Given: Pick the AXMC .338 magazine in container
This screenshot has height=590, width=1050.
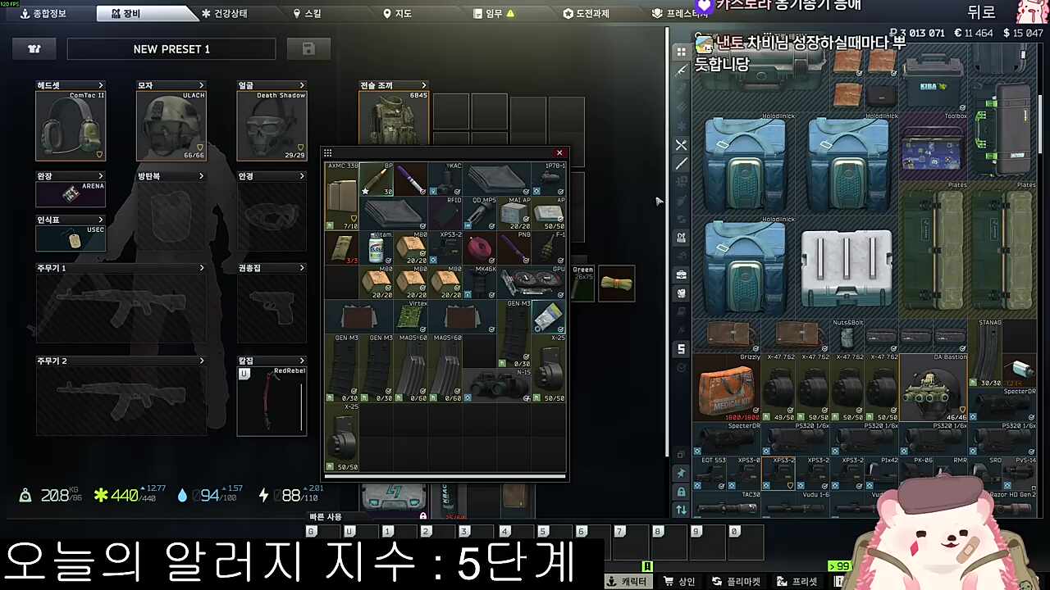Looking at the screenshot, I should pos(342,196).
